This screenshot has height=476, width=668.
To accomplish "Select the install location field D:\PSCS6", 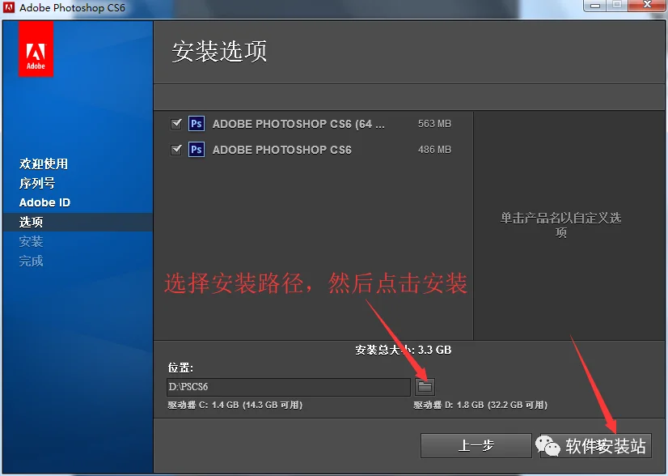I will (x=289, y=387).
